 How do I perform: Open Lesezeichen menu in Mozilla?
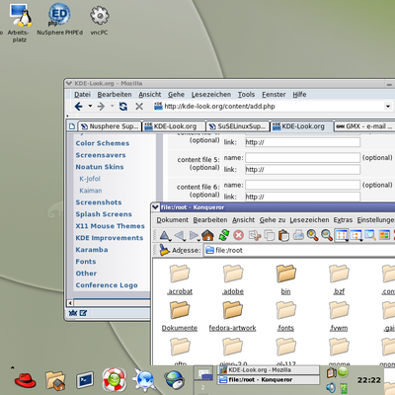[211, 95]
